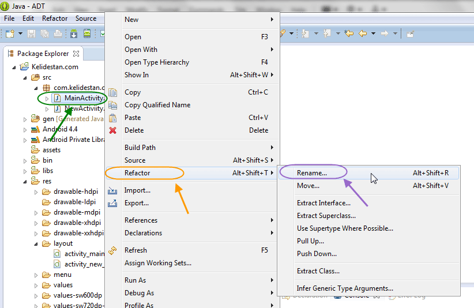Click the Previous Annotation toolbar icon
474x308 pixels.
pyautogui.click(x=327, y=33)
